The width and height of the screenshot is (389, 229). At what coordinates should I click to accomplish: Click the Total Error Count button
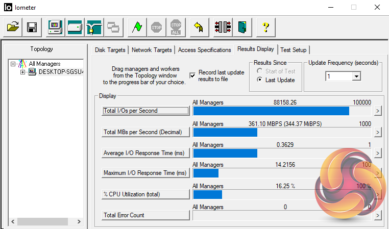click(x=145, y=215)
